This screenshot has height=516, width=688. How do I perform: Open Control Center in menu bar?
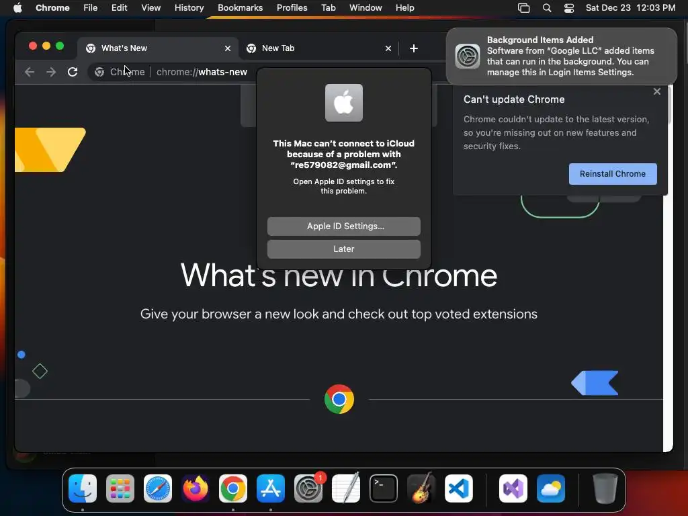click(569, 8)
